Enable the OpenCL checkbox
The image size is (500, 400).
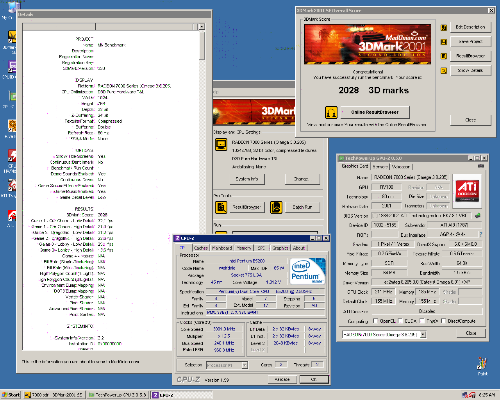(375, 321)
